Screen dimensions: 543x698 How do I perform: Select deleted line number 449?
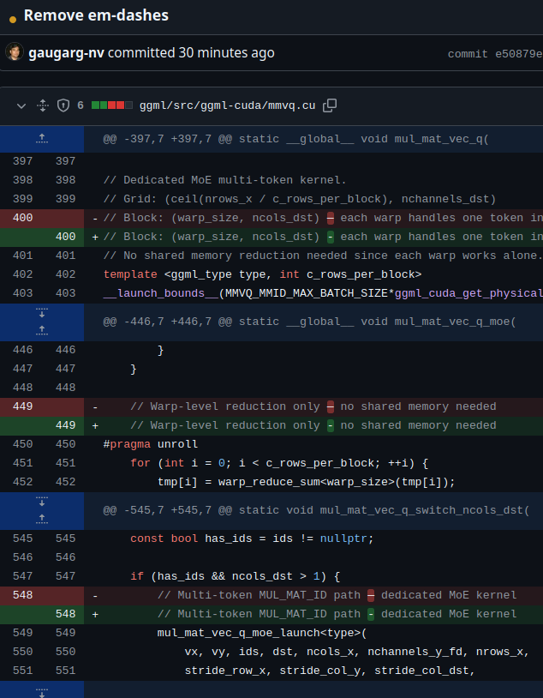click(22, 406)
